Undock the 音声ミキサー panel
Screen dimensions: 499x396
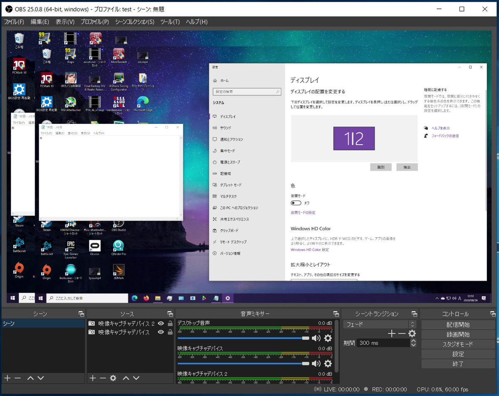[x=336, y=314]
